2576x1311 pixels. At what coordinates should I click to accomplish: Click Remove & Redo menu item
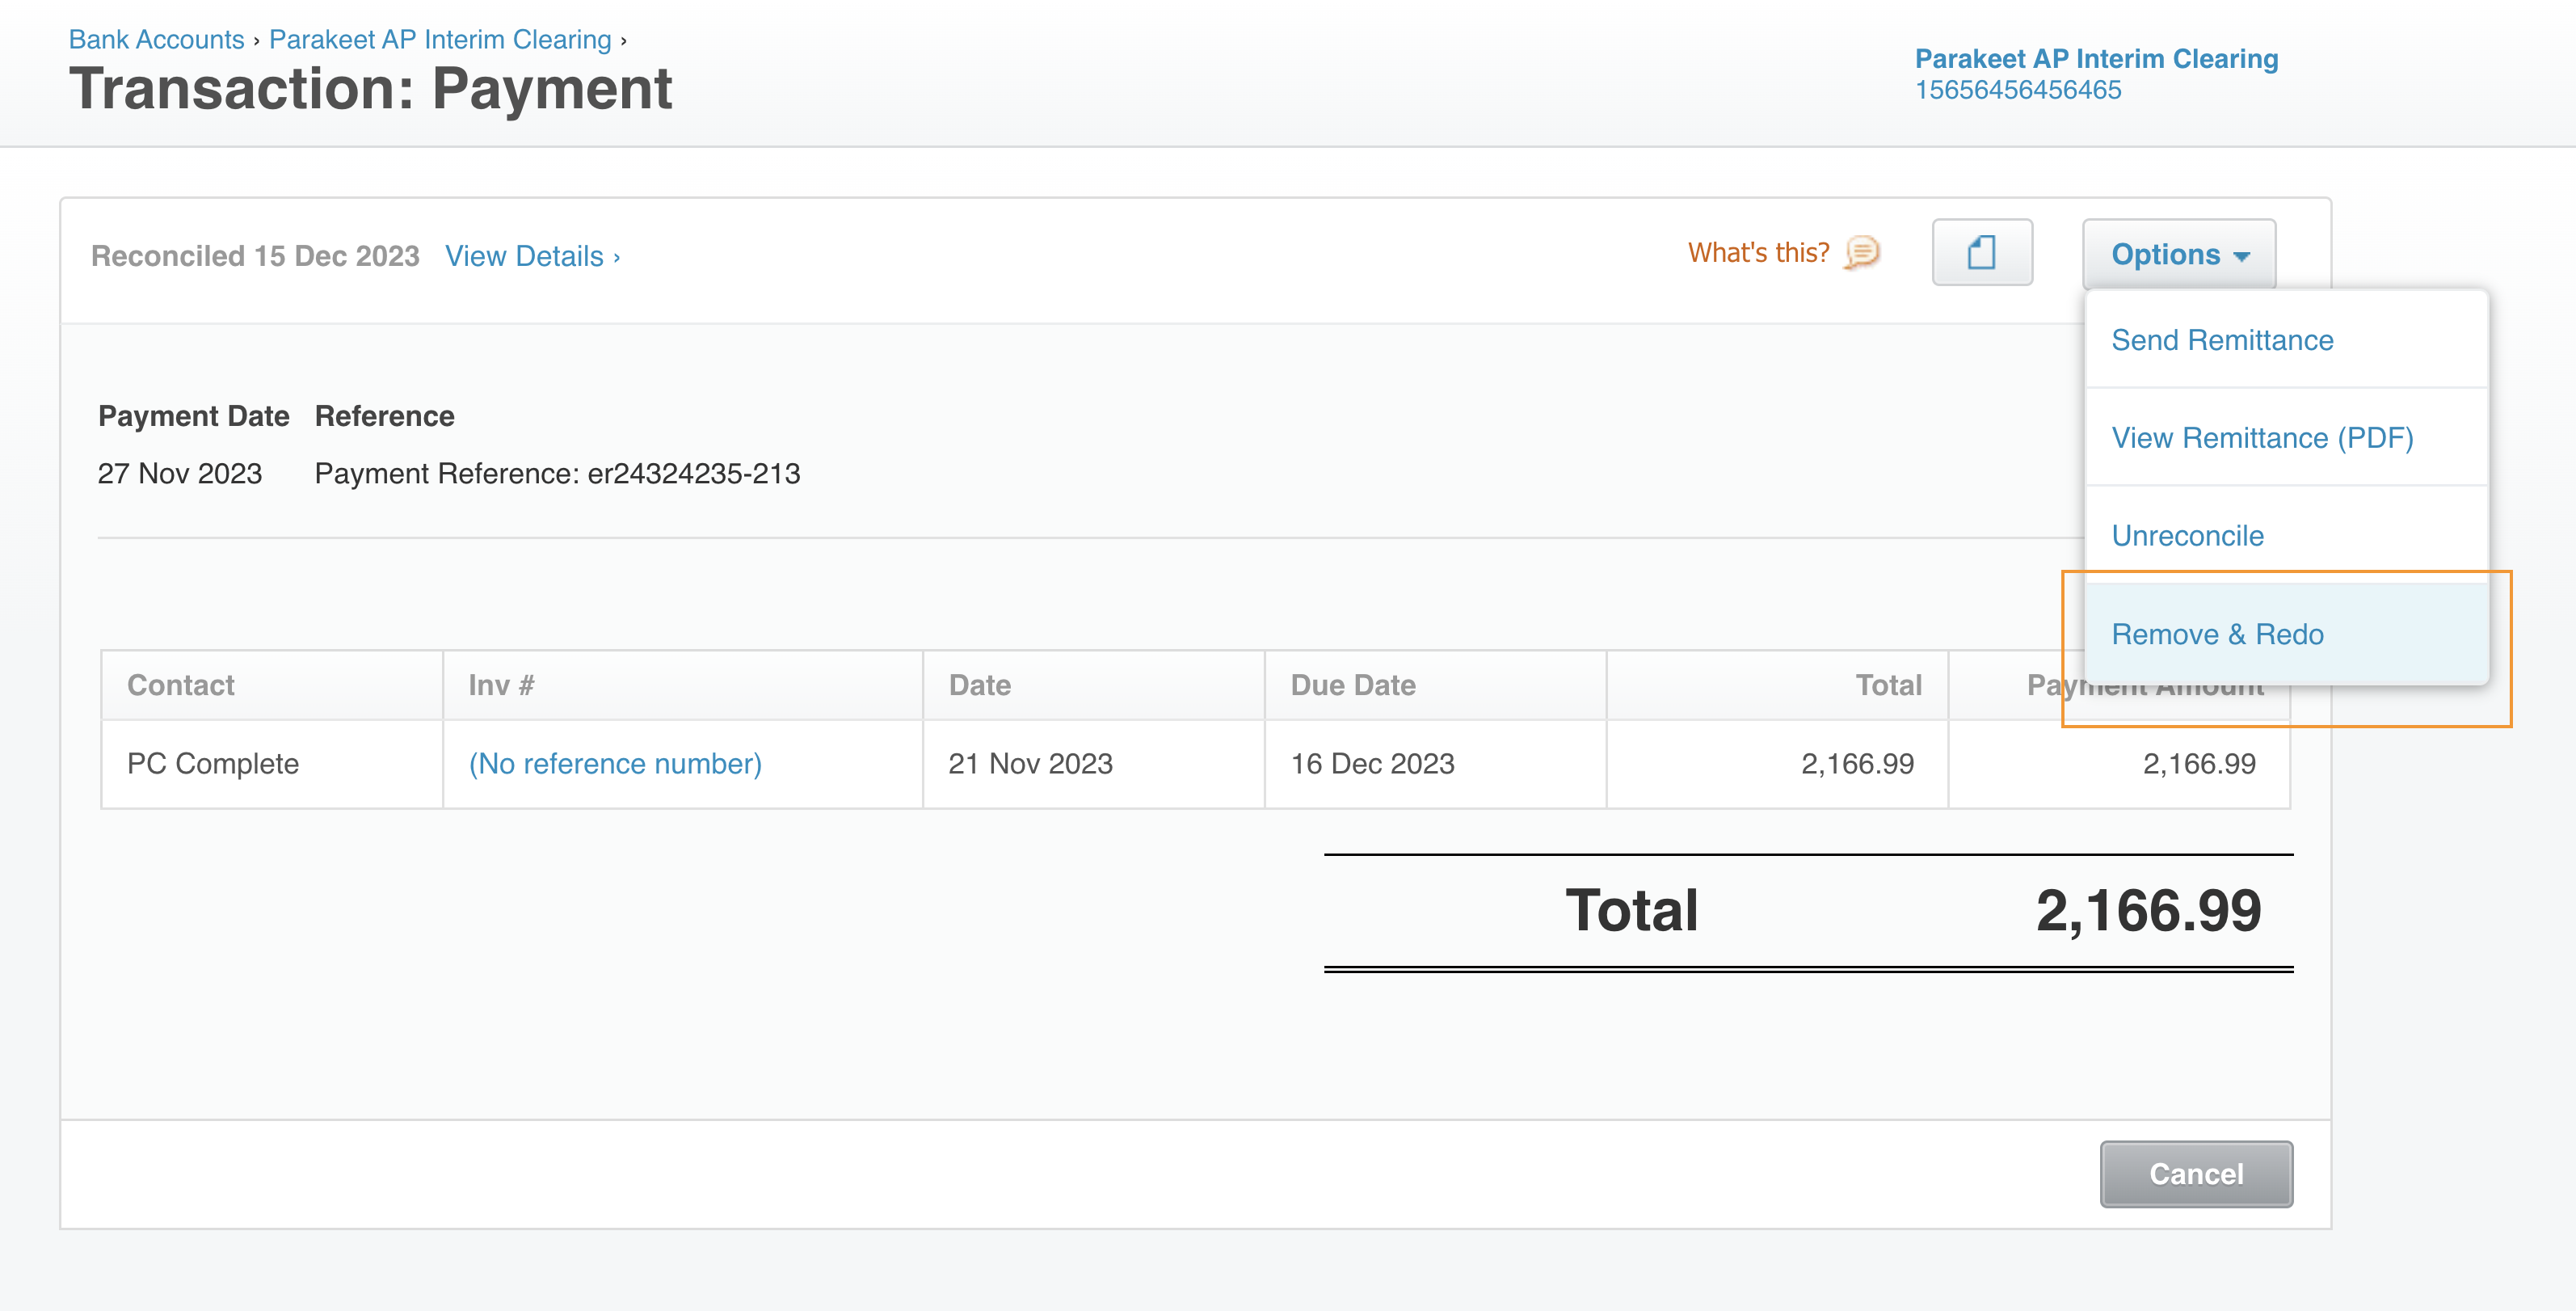tap(2216, 634)
